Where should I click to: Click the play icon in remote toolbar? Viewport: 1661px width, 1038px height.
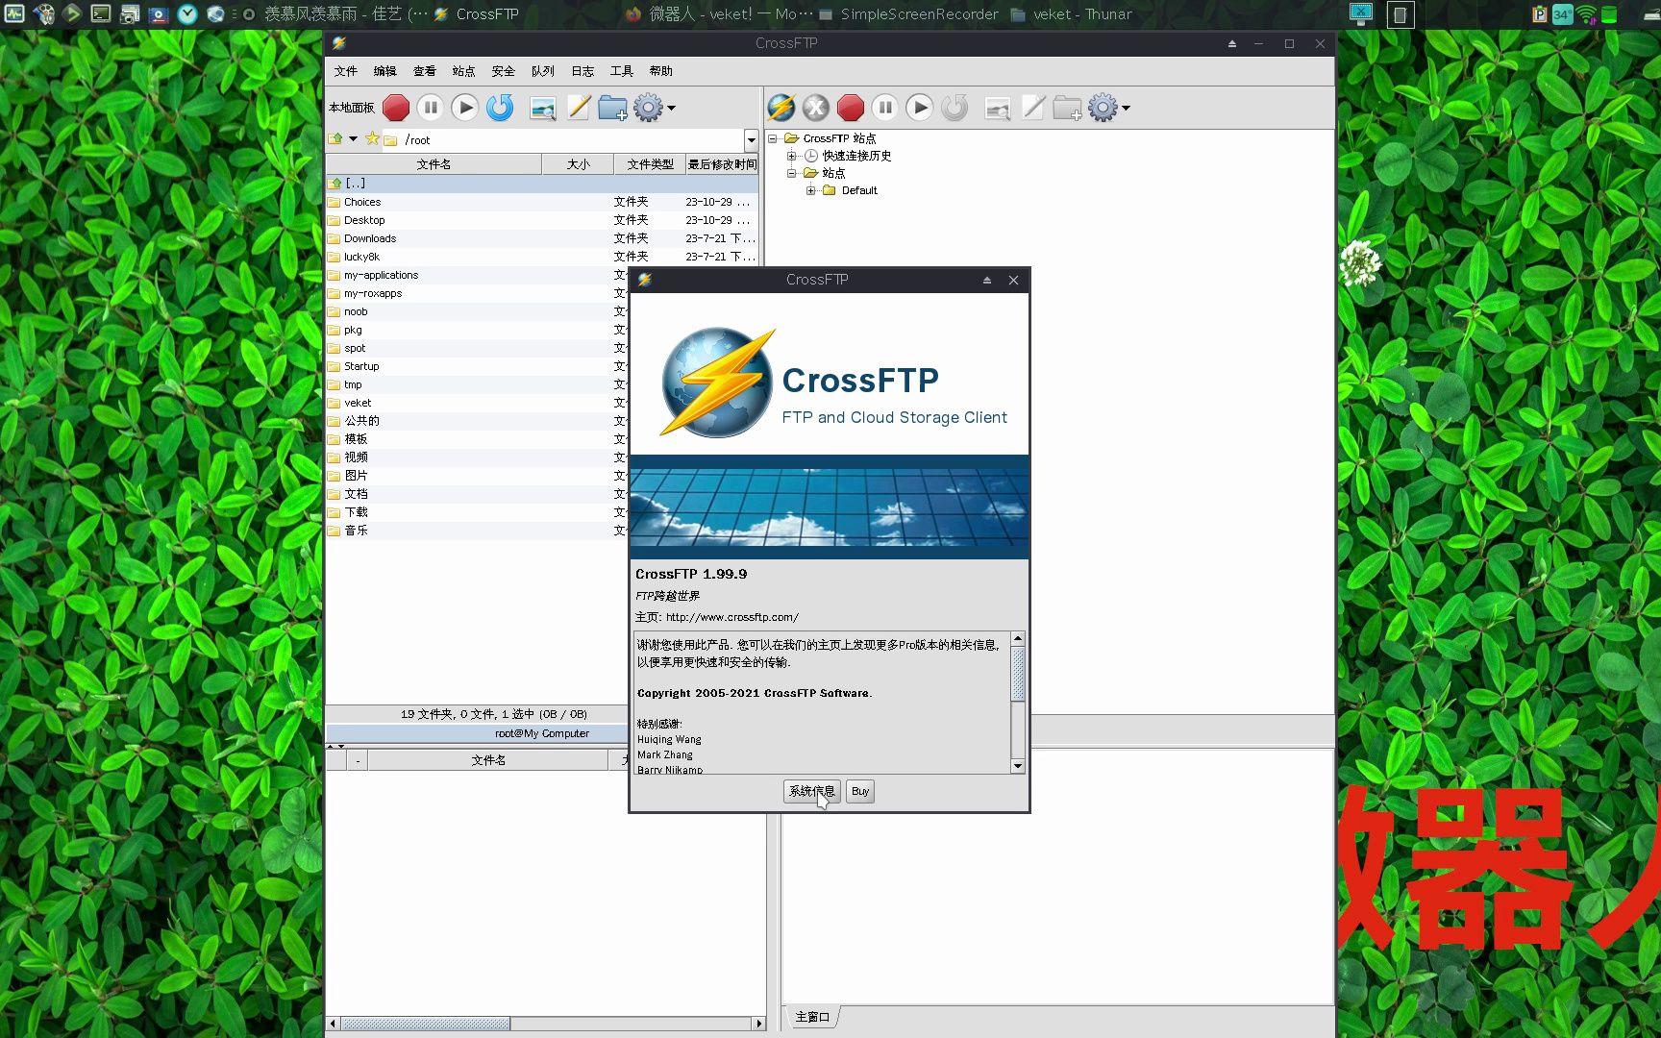(920, 108)
